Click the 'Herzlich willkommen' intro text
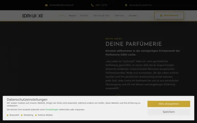The image size is (197, 123). click(142, 53)
